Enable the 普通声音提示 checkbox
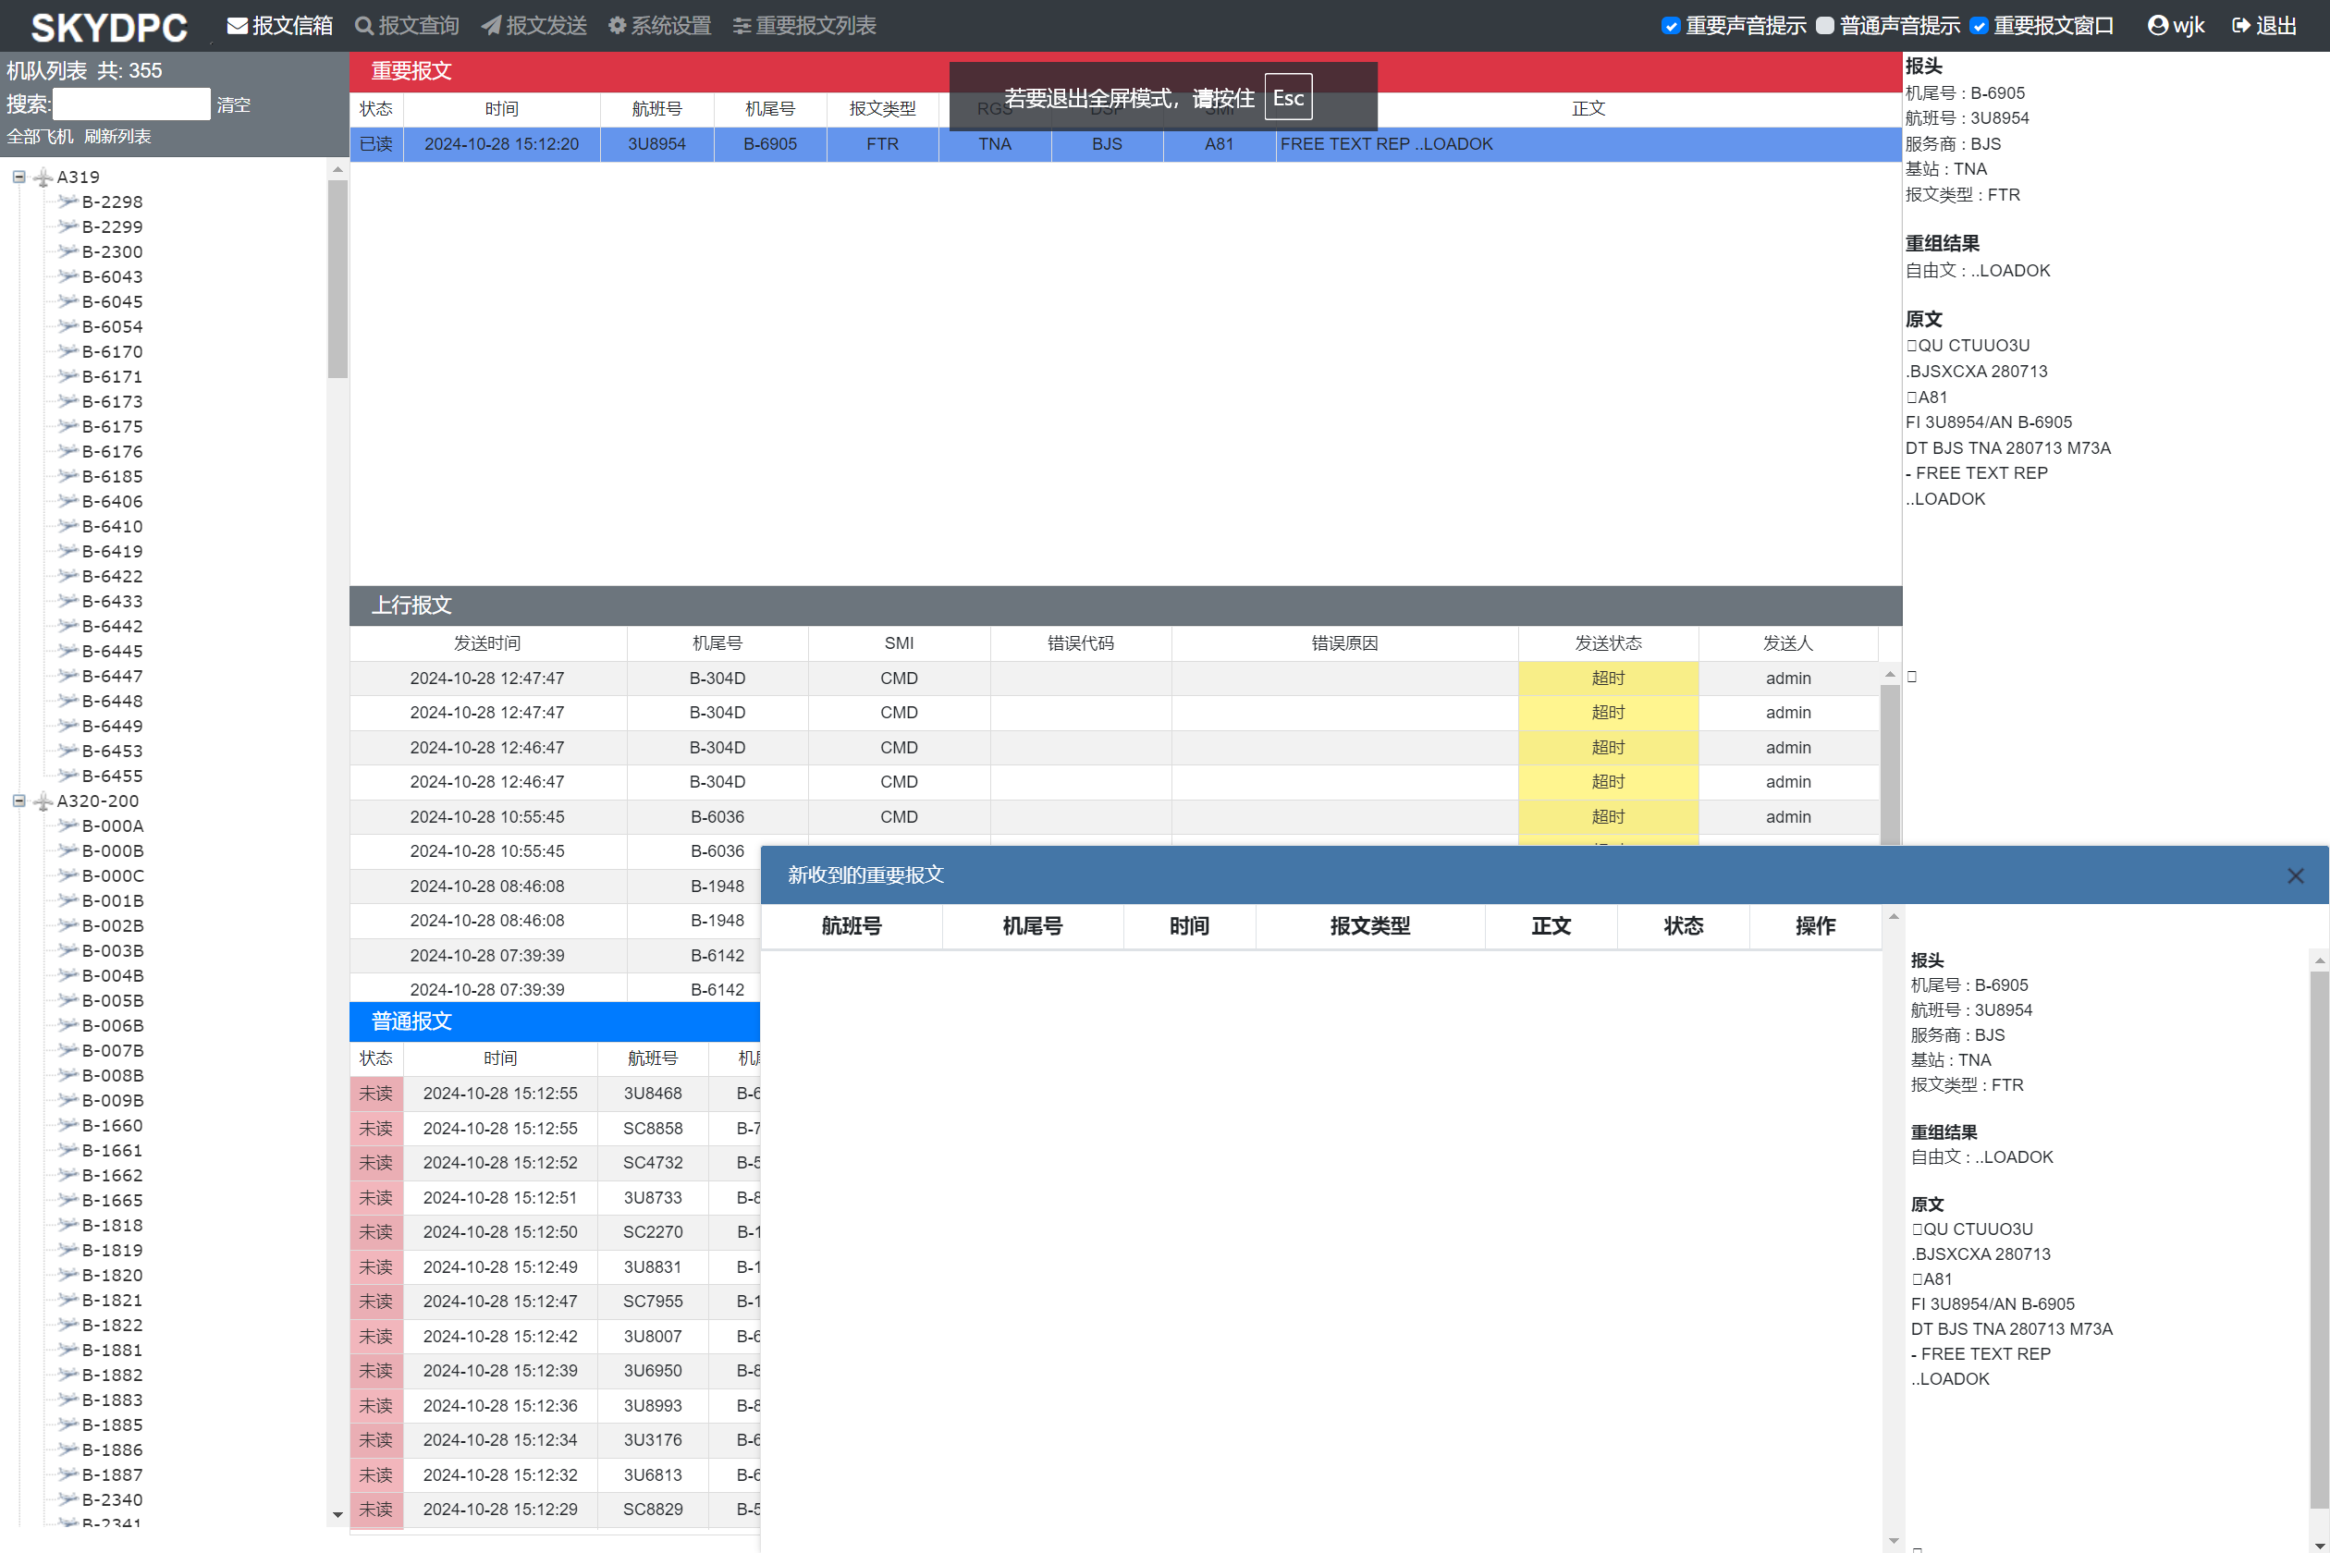The height and width of the screenshot is (1553, 2330). coord(1825,26)
